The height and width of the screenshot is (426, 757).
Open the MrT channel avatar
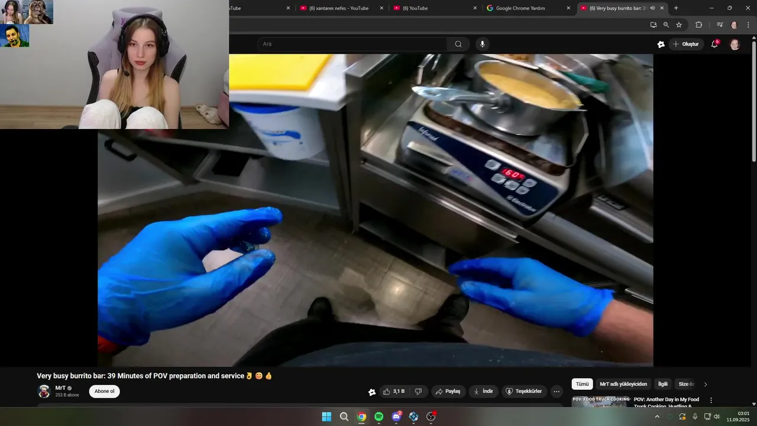[x=44, y=392]
